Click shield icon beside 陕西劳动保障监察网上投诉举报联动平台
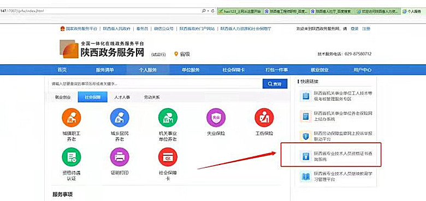 click(x=306, y=136)
